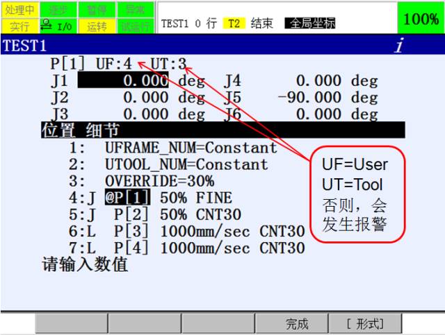Click the UF:4 user frame value
Screen dimensions: 445x335
114,64
